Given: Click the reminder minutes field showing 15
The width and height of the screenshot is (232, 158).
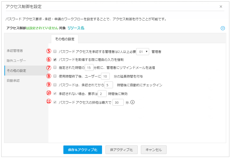Looking at the screenshot, I should (89, 68).
